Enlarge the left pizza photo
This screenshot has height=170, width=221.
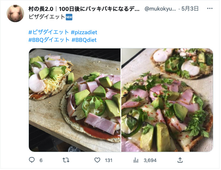click(x=75, y=100)
